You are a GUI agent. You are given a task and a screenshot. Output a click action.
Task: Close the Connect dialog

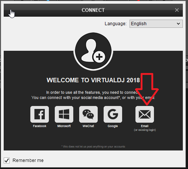point(177,10)
